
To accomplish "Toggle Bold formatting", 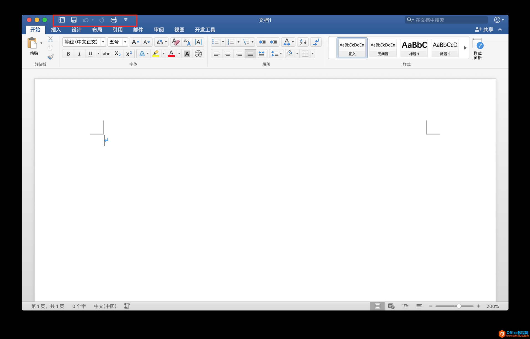I will coord(68,54).
